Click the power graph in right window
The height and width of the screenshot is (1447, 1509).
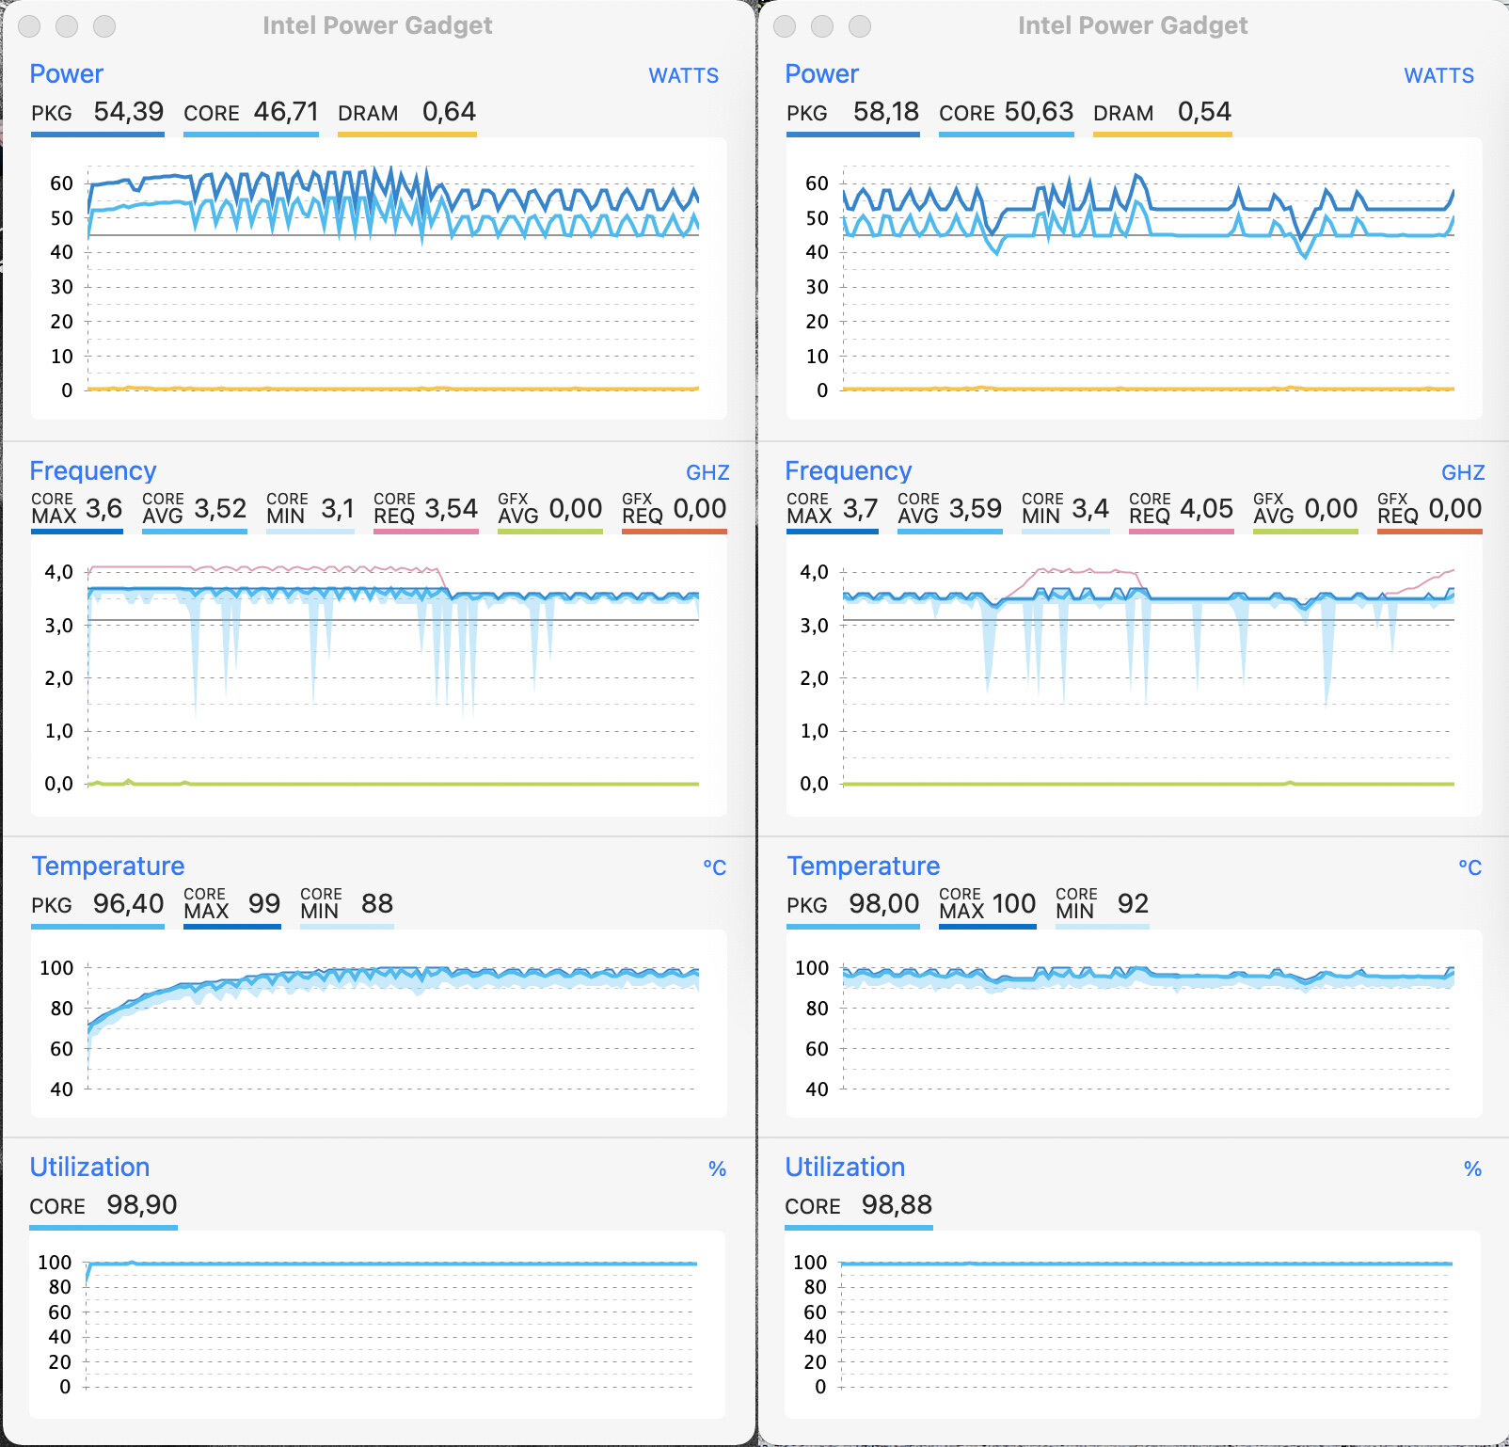1134,278
